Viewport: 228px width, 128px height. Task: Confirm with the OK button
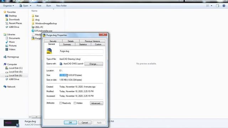click(x=71, y=122)
